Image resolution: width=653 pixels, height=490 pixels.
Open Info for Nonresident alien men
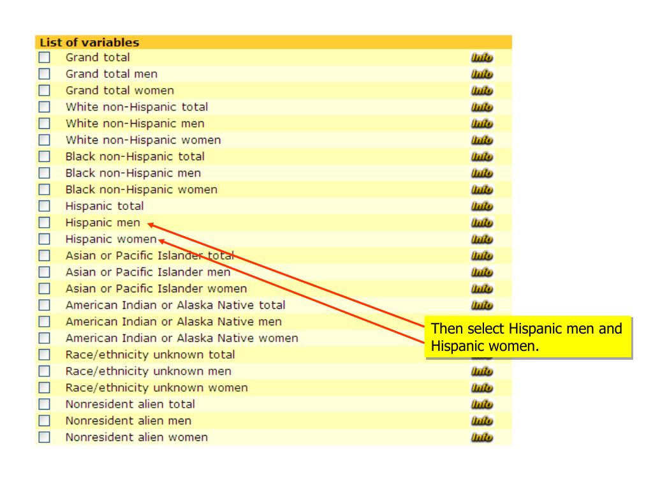482,421
